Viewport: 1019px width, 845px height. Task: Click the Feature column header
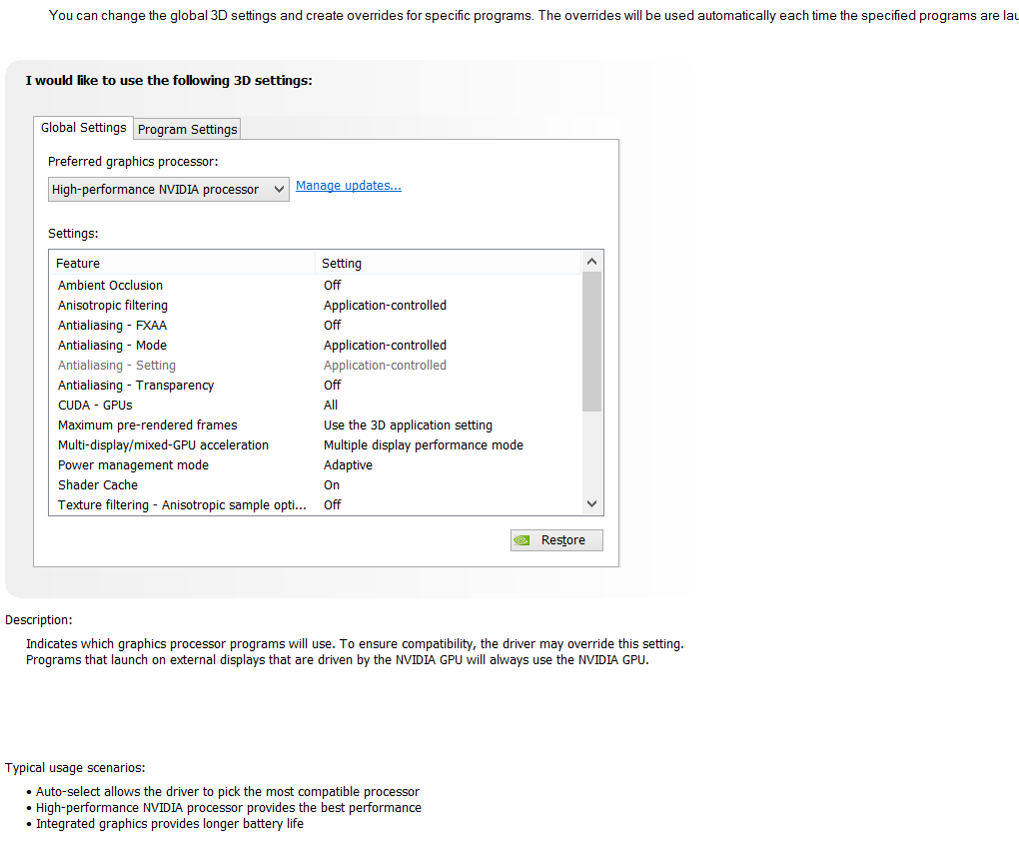point(78,264)
